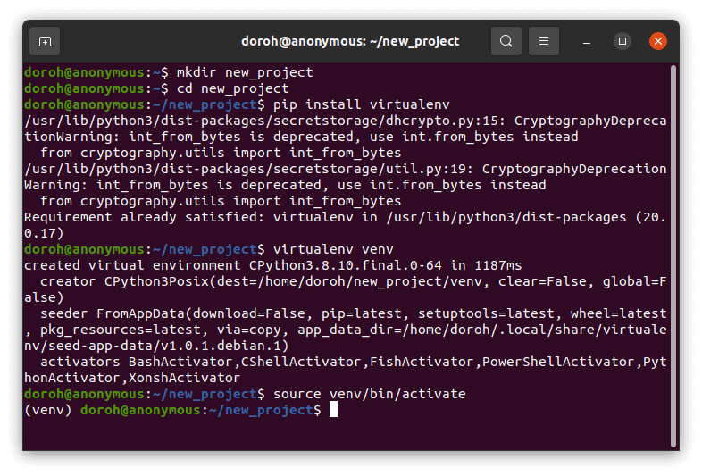
Task: Open the hamburger menu
Action: coord(544,41)
